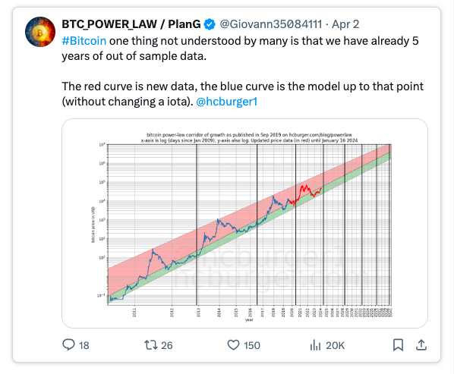Click the reply speech bubble icon
This screenshot has width=454, height=374.
[x=68, y=344]
